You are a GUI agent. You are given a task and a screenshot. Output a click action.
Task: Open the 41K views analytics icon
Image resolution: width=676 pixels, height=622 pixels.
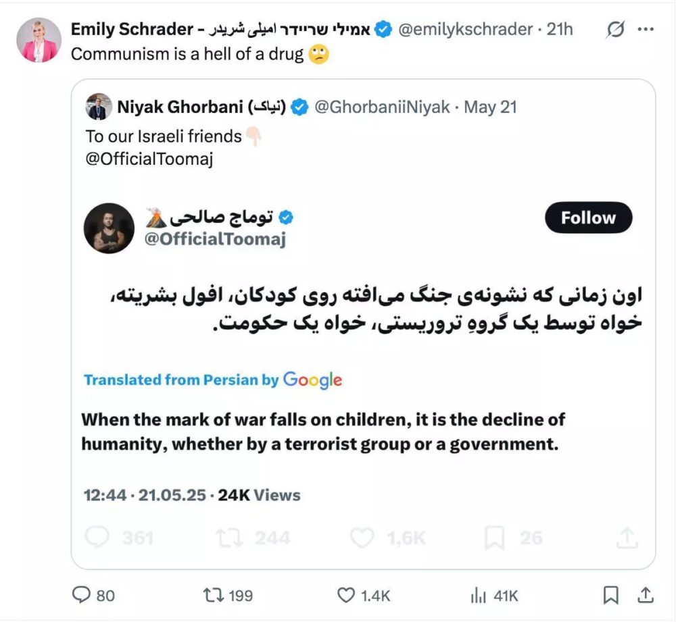478,595
